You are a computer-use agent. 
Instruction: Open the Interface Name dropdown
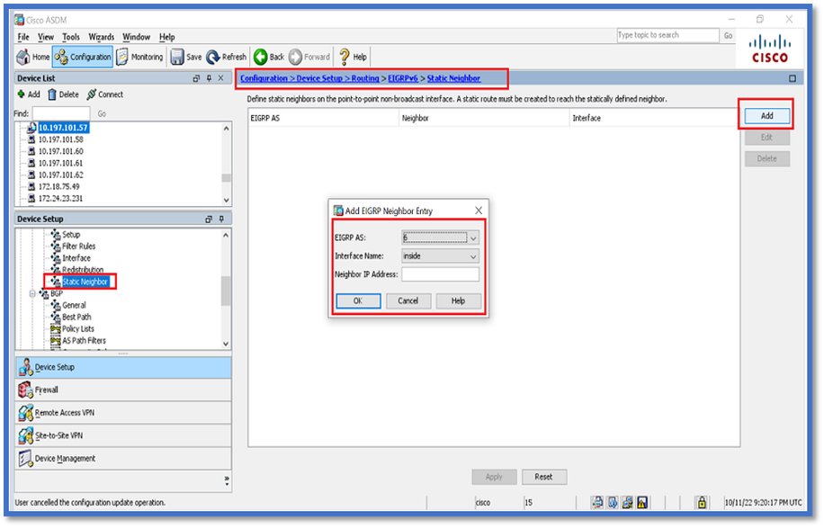click(x=473, y=256)
